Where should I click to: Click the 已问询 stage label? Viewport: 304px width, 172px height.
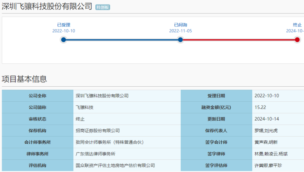[x=181, y=25]
